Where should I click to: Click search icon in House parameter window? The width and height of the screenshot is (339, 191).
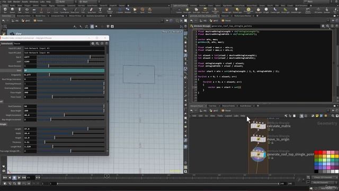pos(97,44)
